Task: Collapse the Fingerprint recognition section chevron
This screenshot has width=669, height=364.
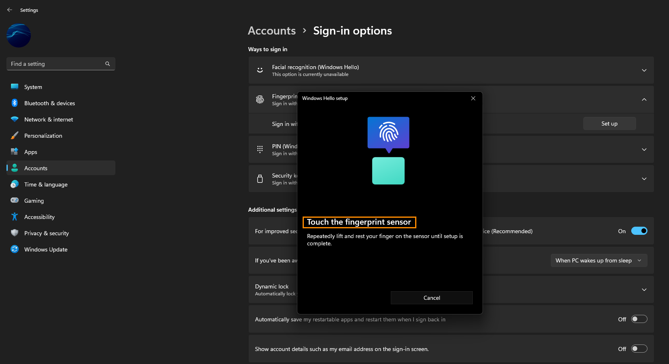Action: (644, 100)
